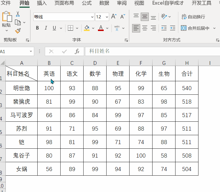Click the formula bar cancel X
This screenshot has height=192, width=220.
pyautogui.click(x=51, y=51)
